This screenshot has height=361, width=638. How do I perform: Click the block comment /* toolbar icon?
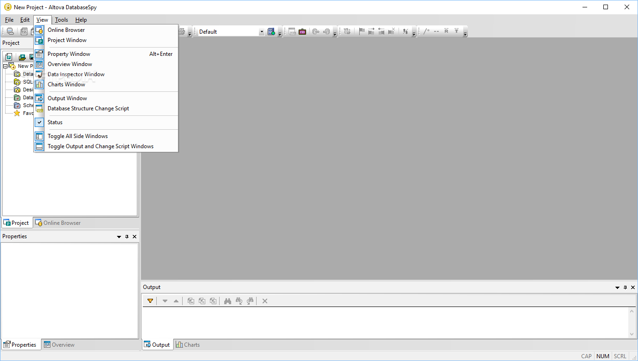427,31
